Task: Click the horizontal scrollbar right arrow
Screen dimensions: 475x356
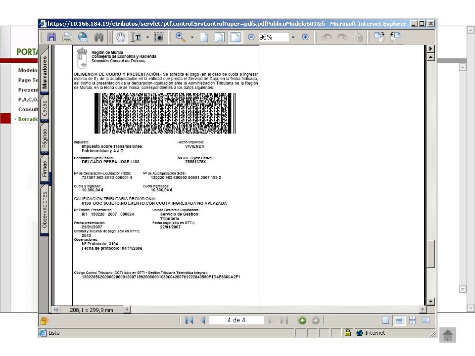Action: click(423, 309)
